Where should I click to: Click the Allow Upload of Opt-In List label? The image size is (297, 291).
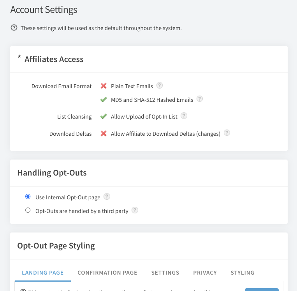[144, 117]
